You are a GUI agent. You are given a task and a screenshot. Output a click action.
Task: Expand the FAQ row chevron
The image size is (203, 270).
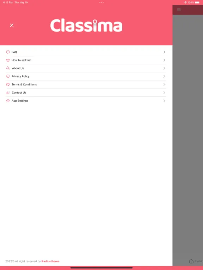coord(164,52)
